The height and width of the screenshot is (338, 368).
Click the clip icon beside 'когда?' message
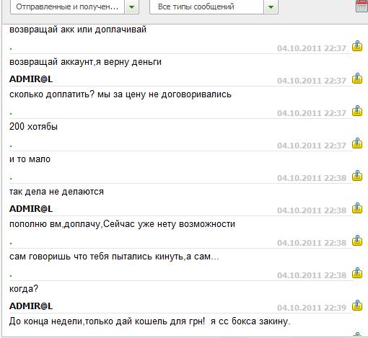tap(357, 273)
